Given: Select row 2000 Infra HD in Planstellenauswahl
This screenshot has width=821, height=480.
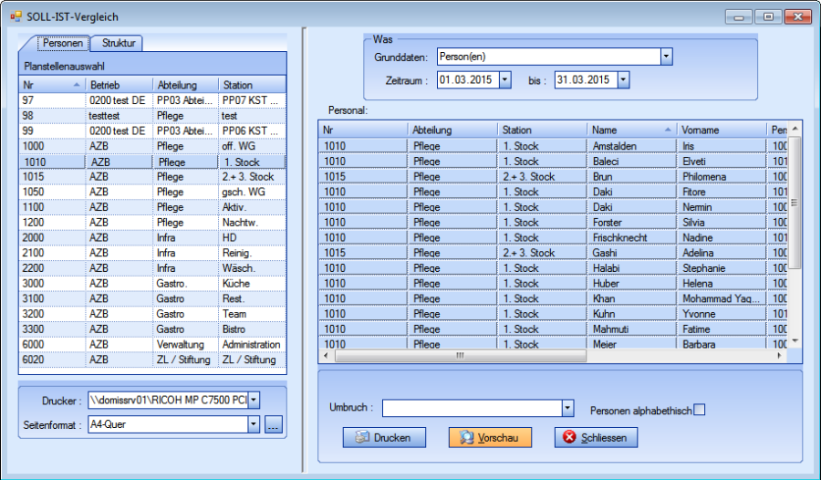Looking at the screenshot, I should (x=152, y=238).
